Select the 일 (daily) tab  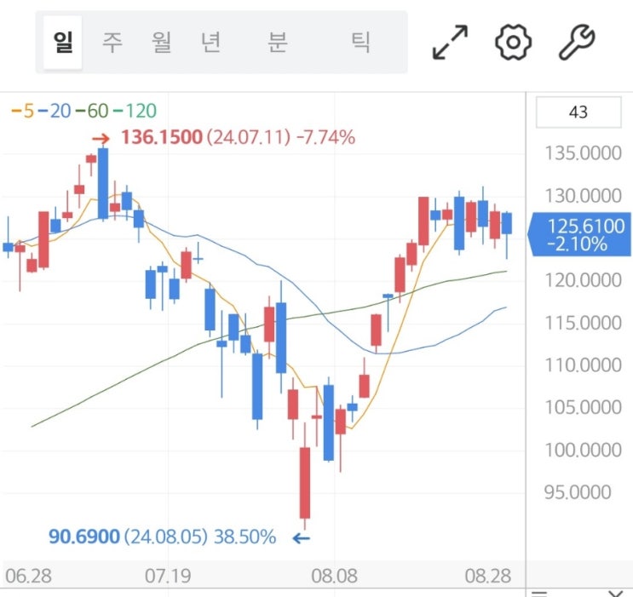click(62, 43)
